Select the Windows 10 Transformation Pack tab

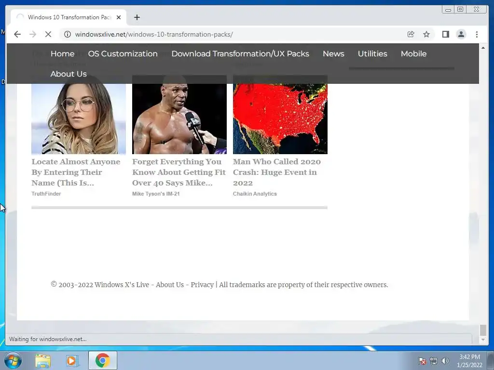[69, 17]
